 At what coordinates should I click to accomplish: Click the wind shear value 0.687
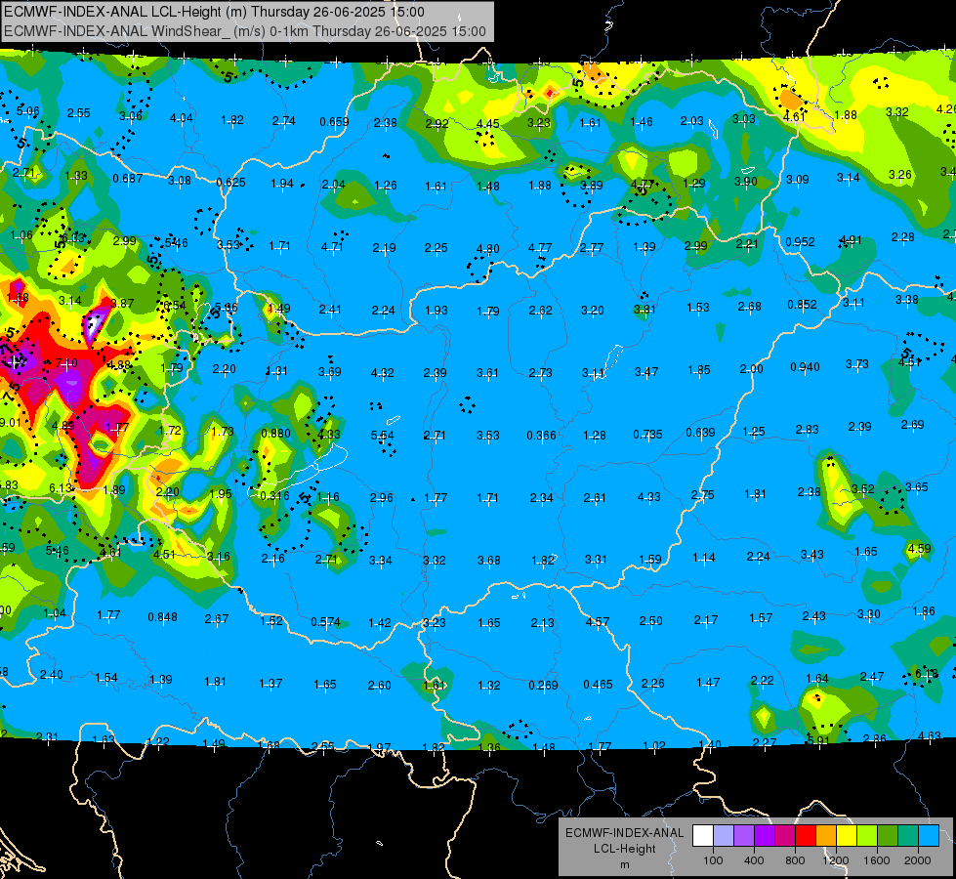pyautogui.click(x=127, y=178)
